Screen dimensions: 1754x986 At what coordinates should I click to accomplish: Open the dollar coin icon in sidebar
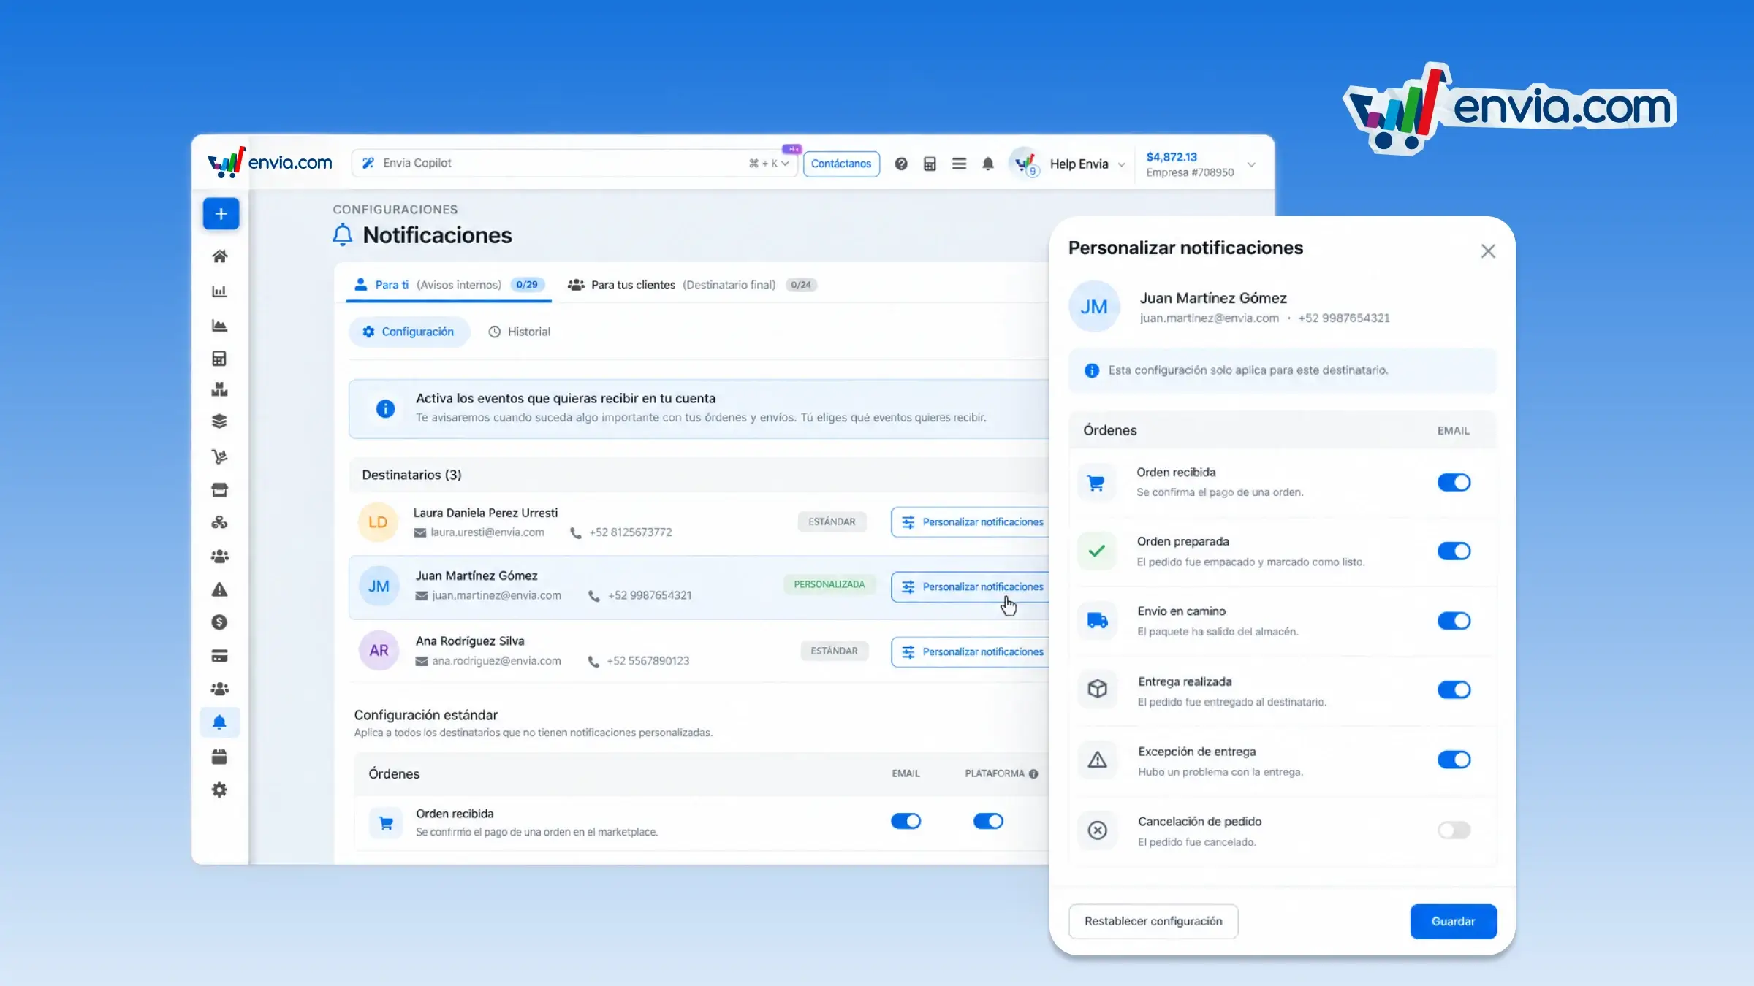click(219, 622)
